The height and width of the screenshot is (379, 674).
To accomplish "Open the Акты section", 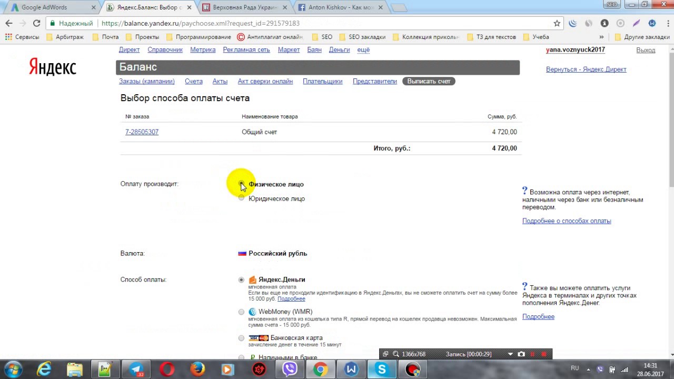I will coord(220,81).
